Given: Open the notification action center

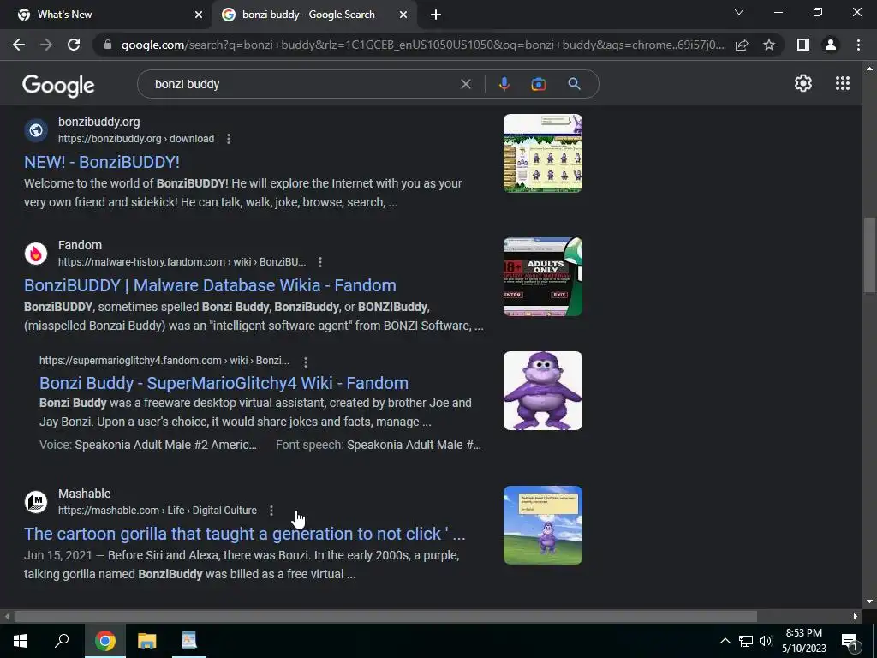Looking at the screenshot, I should click(x=850, y=641).
